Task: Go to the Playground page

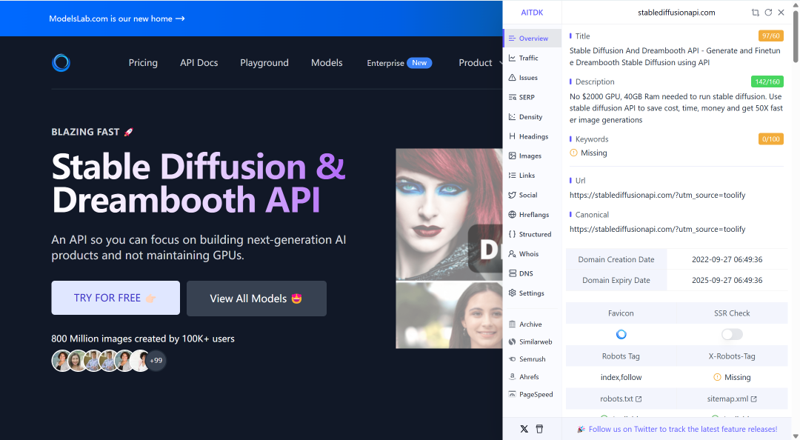Action: tap(264, 63)
